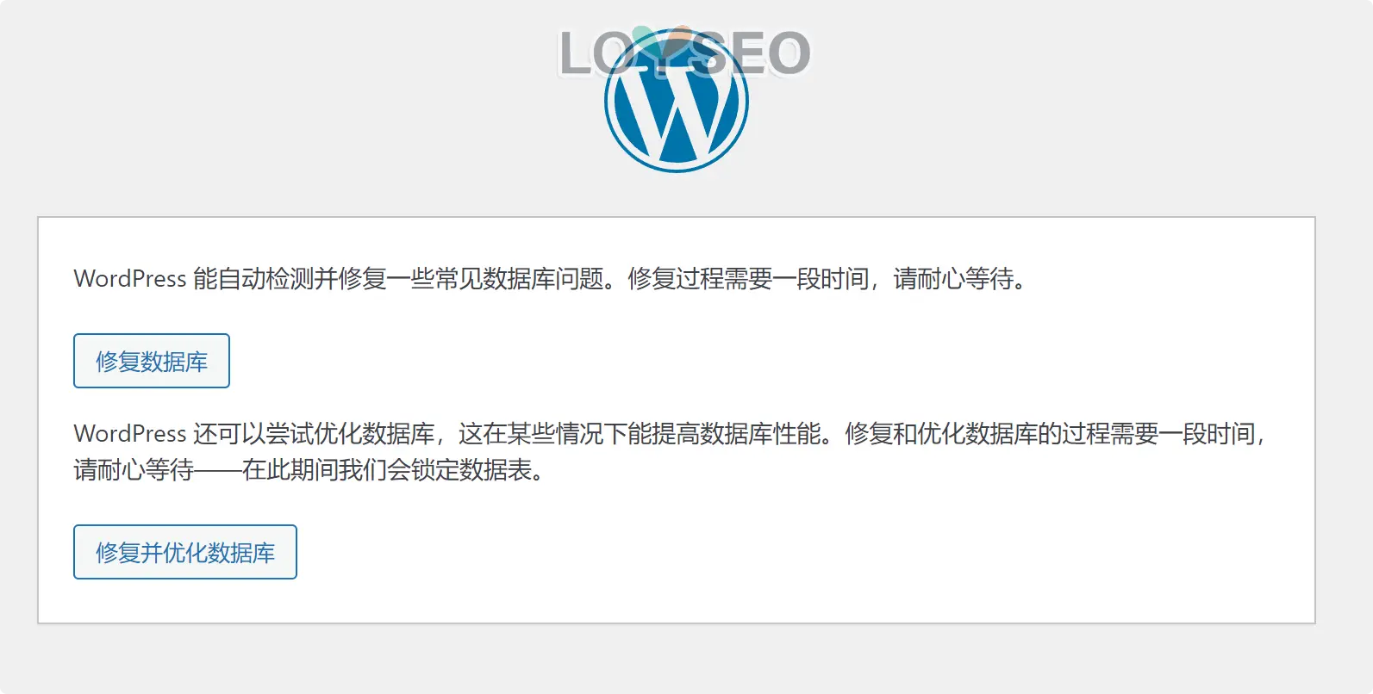Open the WordPress logo link

(677, 100)
